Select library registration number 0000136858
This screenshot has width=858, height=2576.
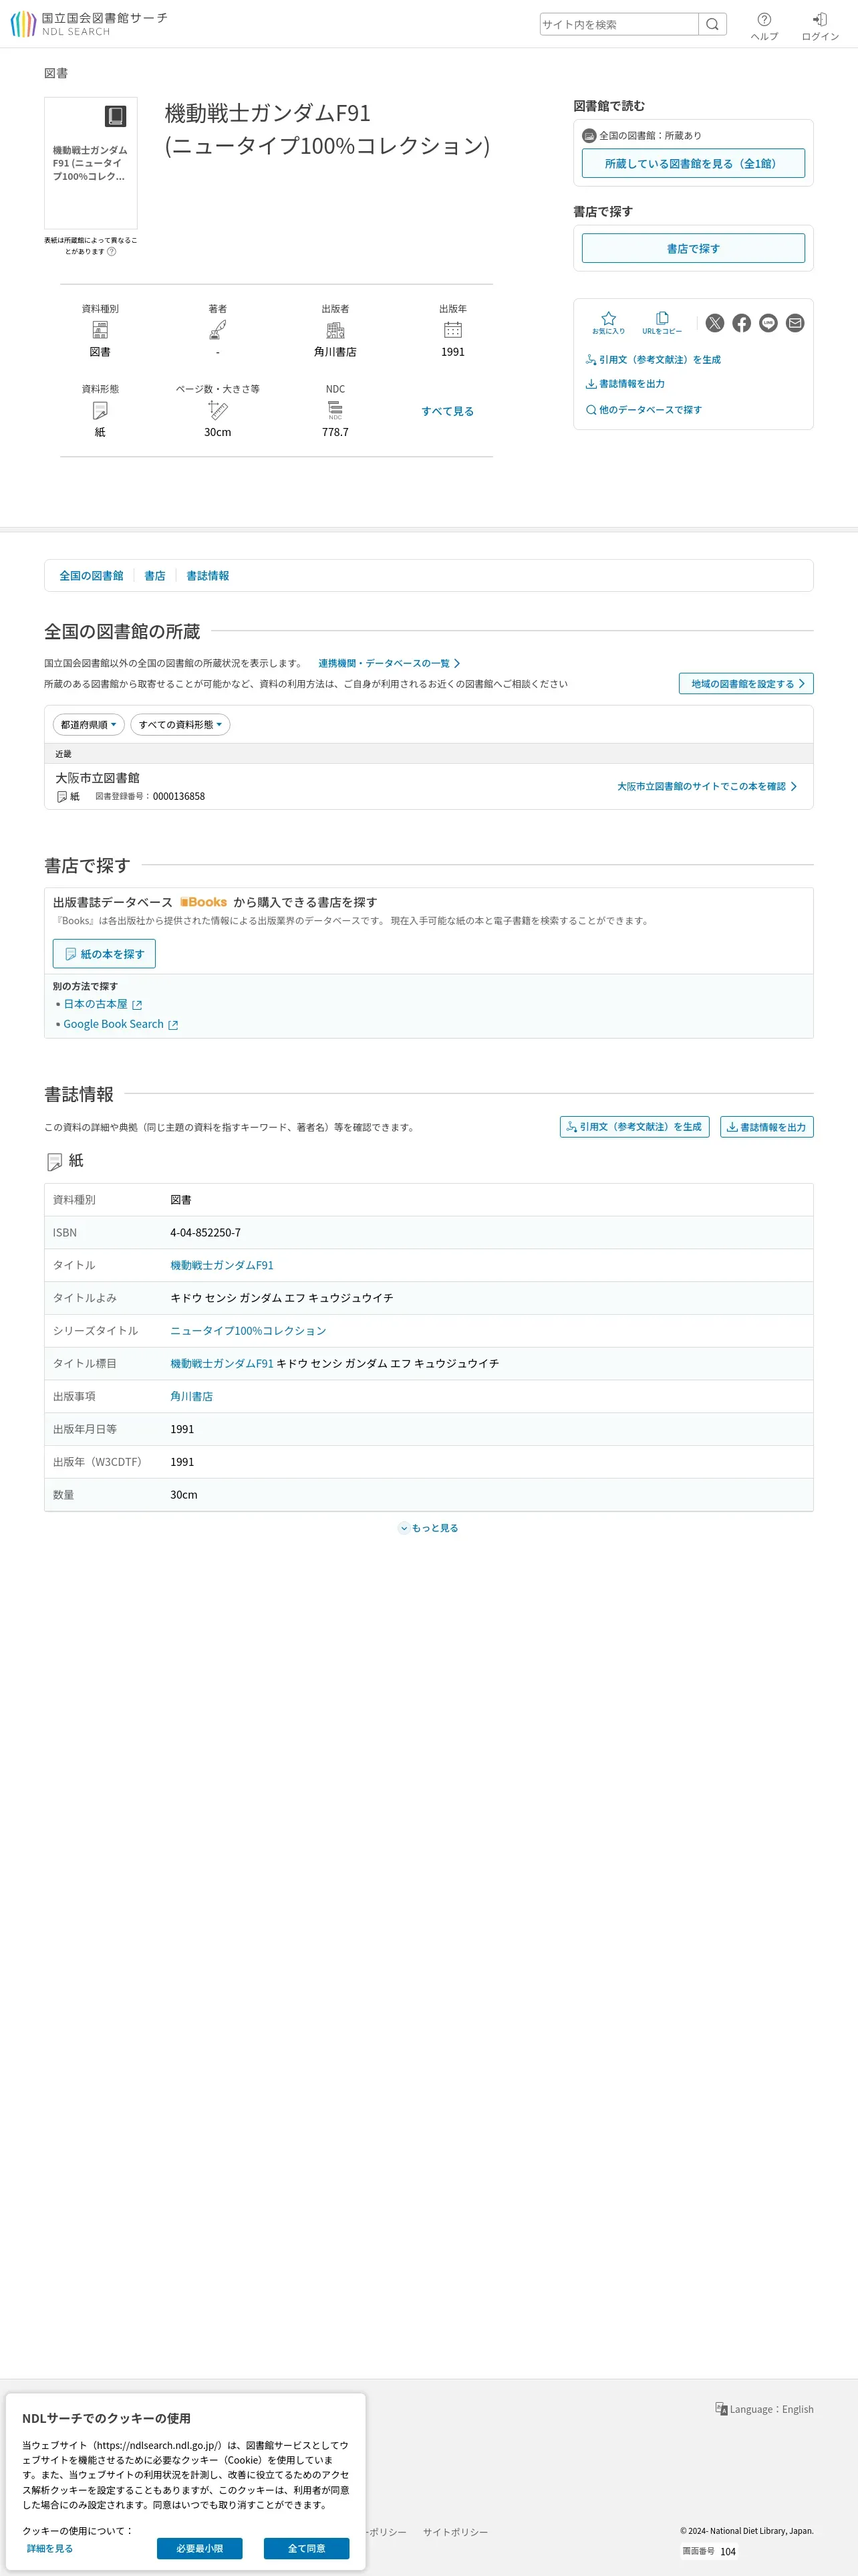pyautogui.click(x=179, y=797)
